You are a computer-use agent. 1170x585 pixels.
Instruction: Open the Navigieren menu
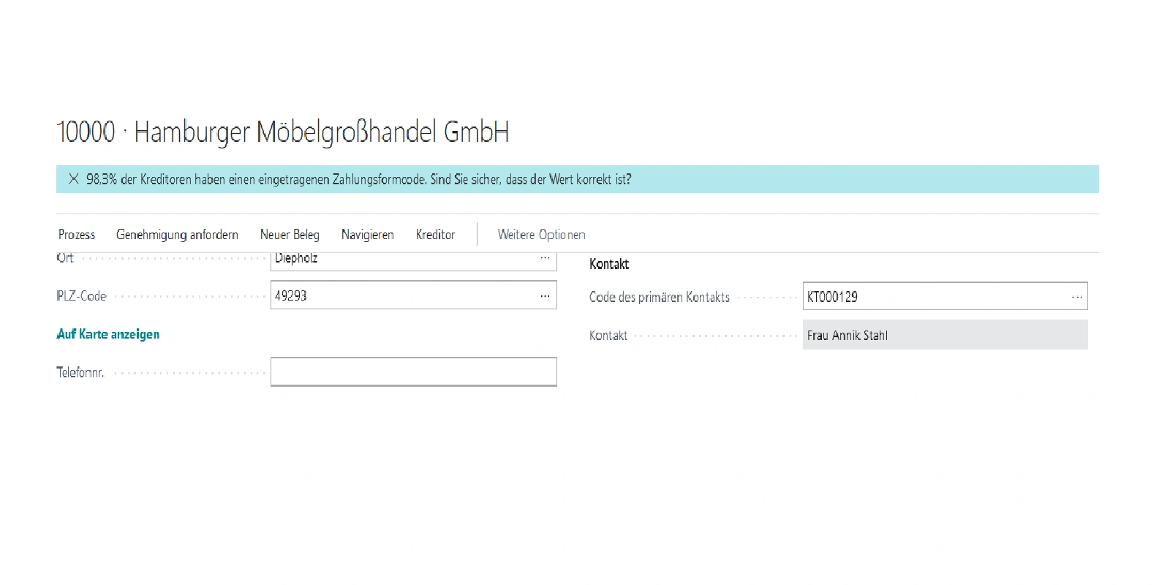pyautogui.click(x=367, y=235)
